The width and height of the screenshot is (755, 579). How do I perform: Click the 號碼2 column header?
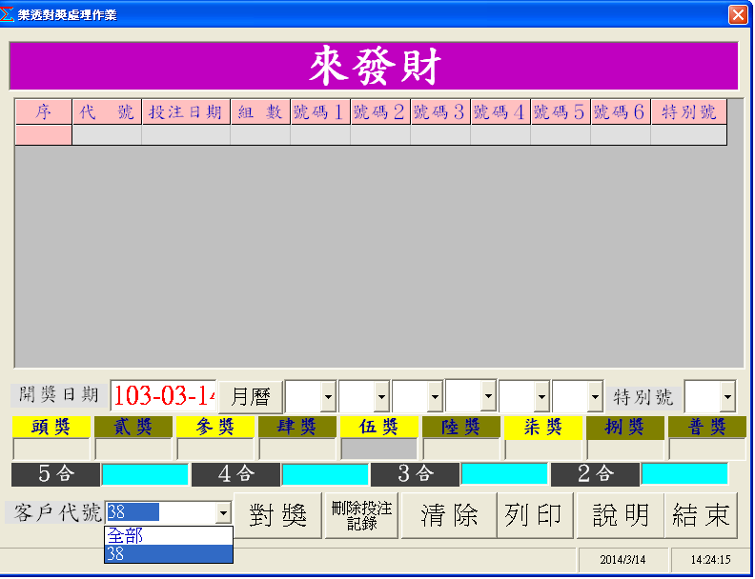pos(380,112)
